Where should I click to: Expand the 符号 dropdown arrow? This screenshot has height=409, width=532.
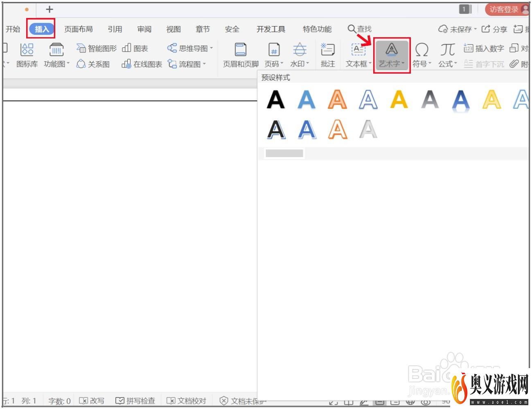430,64
